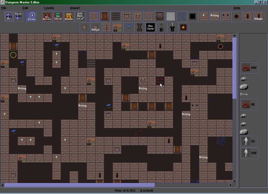This screenshot has height=194, width=268.
Task: Click the key item in side panel
Action: click(x=244, y=94)
